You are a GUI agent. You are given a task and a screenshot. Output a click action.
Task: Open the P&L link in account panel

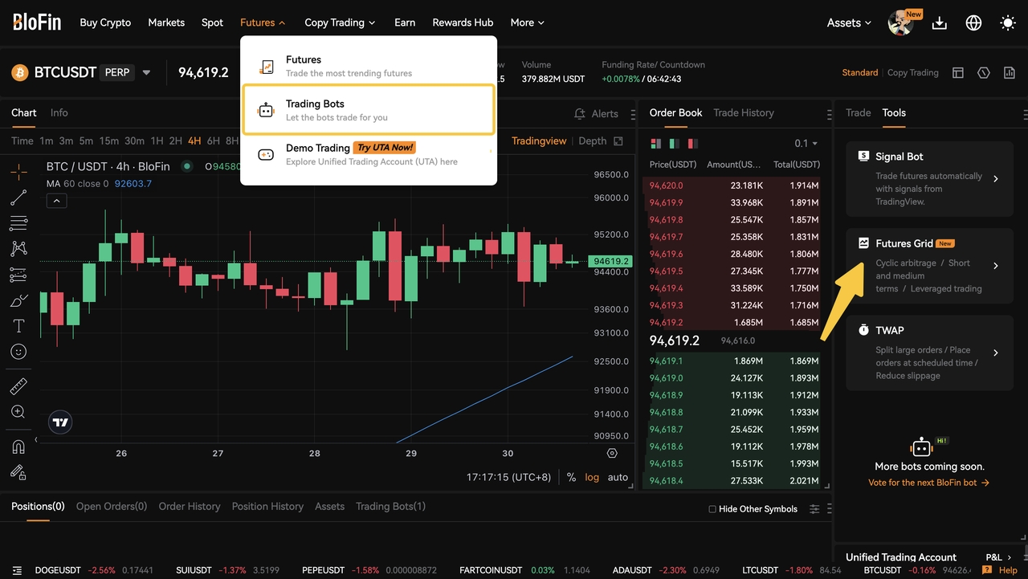(998, 557)
